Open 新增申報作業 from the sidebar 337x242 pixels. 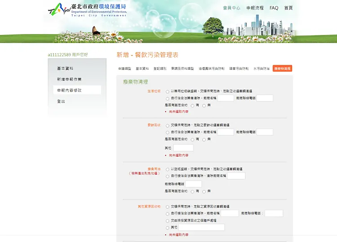[69, 79]
